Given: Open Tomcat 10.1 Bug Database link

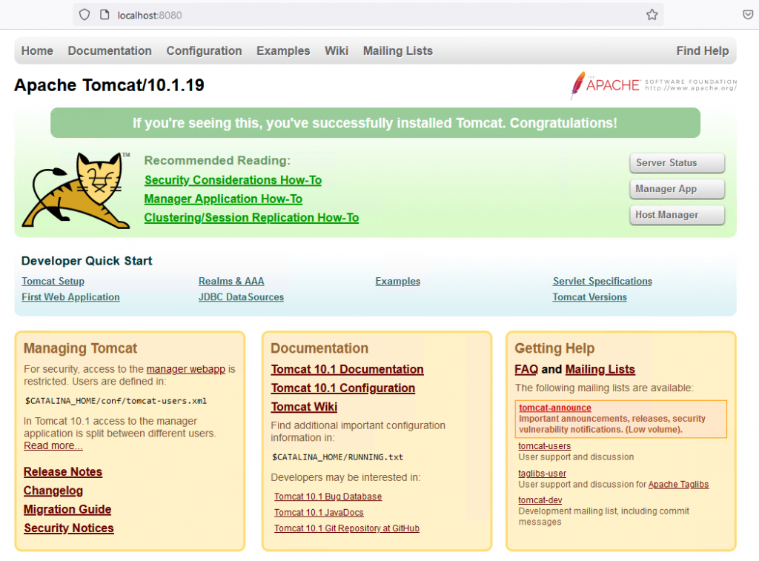Looking at the screenshot, I should [328, 497].
